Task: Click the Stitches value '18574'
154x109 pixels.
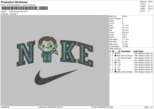Action: [x=150, y=2]
